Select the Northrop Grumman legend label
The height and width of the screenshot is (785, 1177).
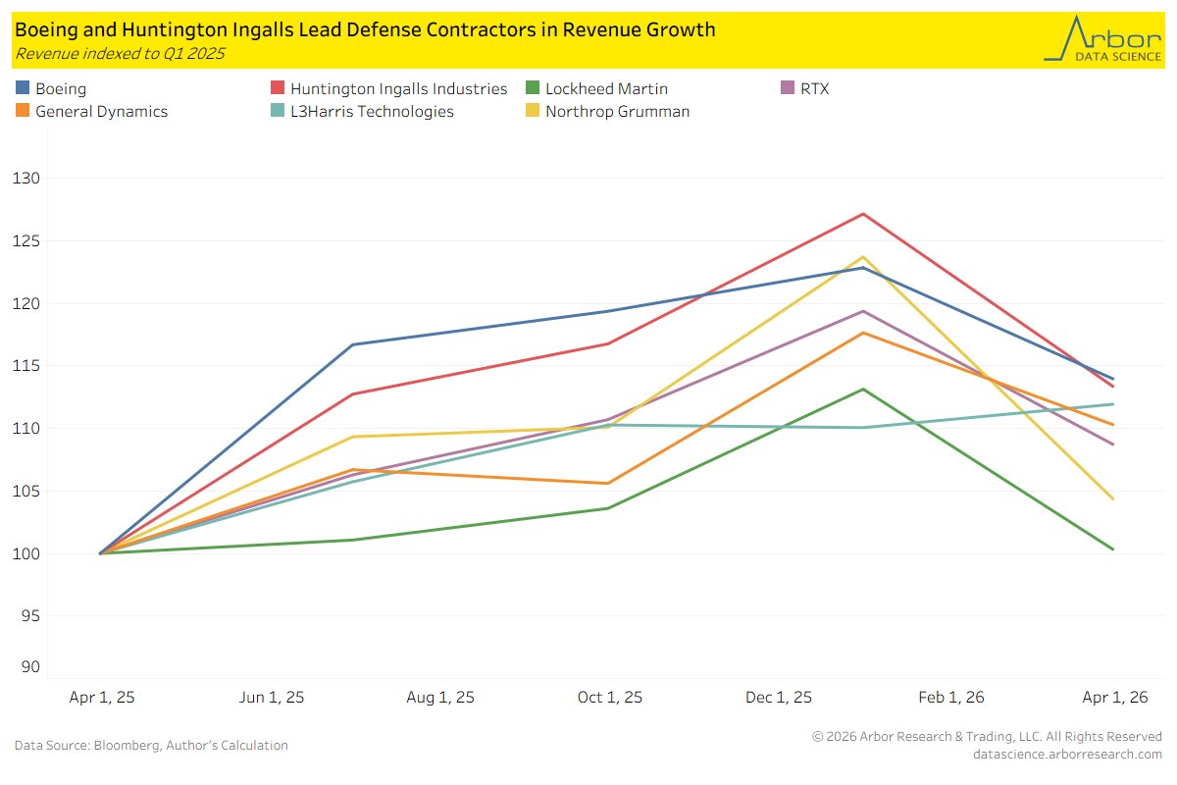(618, 112)
